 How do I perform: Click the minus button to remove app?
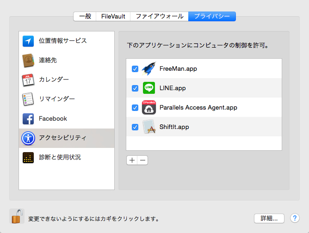[x=142, y=160]
